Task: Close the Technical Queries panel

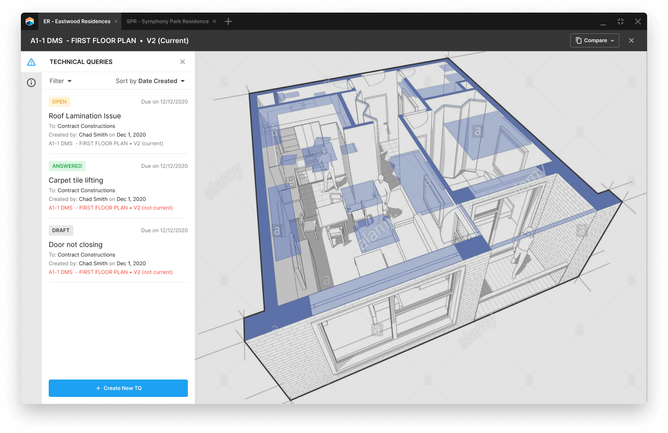Action: pos(183,62)
